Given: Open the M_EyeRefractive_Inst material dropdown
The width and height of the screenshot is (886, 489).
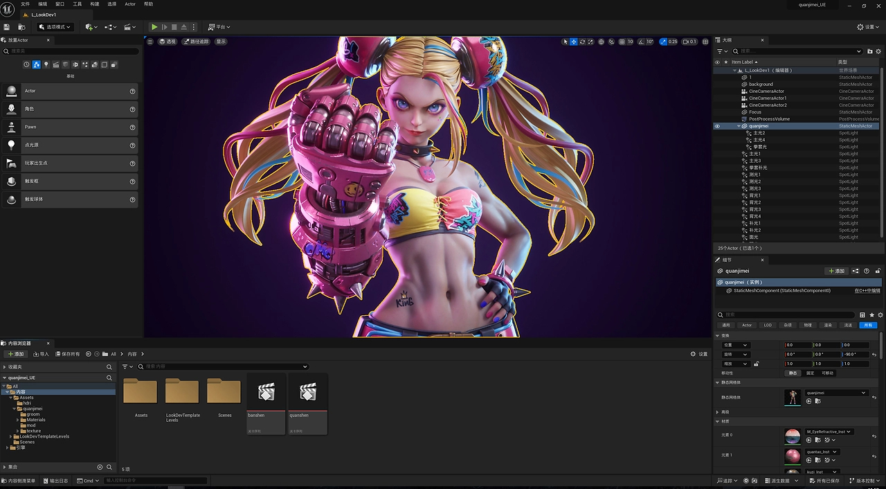Looking at the screenshot, I should [829, 432].
